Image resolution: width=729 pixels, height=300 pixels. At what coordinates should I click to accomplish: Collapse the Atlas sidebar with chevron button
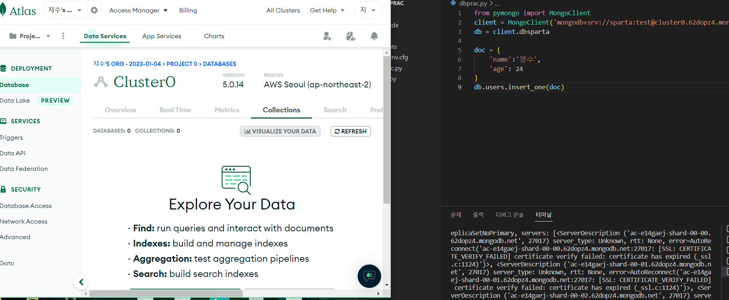[x=81, y=282]
